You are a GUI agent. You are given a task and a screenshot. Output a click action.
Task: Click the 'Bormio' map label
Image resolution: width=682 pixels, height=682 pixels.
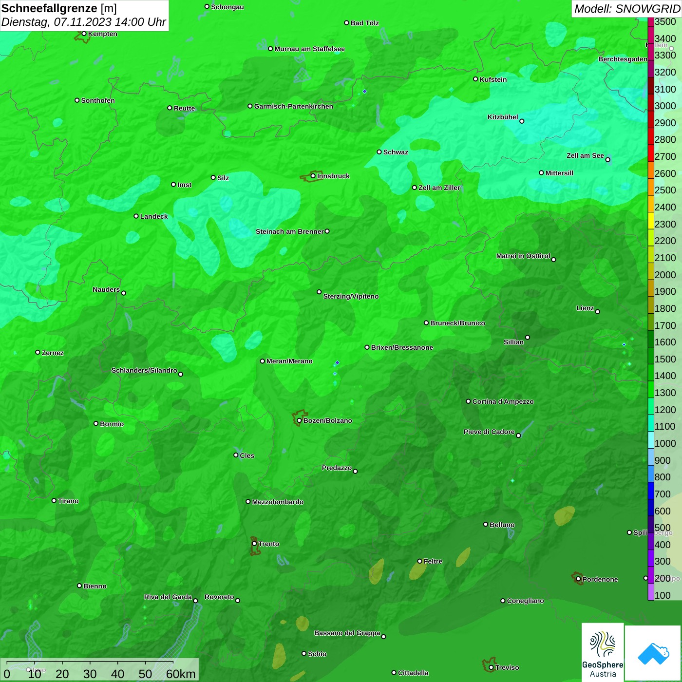pos(112,424)
